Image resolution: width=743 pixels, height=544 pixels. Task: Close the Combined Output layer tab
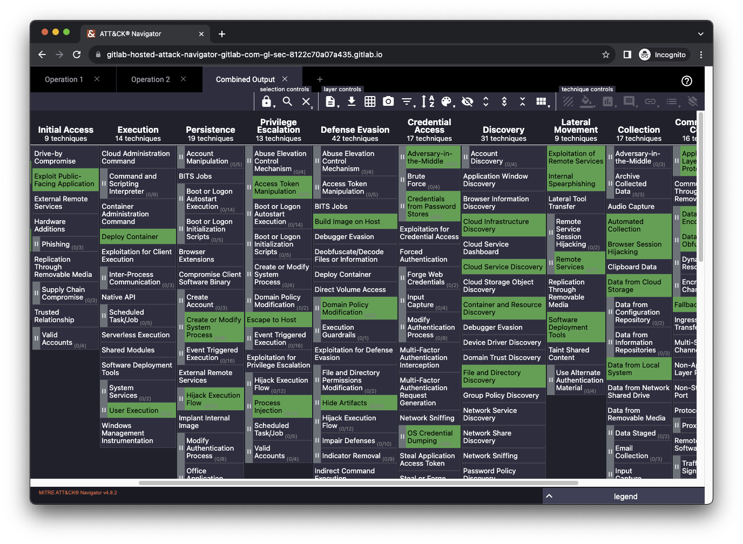tap(285, 79)
